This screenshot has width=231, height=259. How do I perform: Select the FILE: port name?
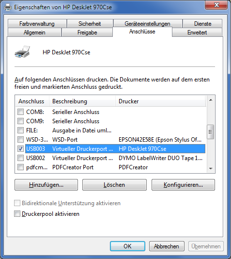click(32, 130)
